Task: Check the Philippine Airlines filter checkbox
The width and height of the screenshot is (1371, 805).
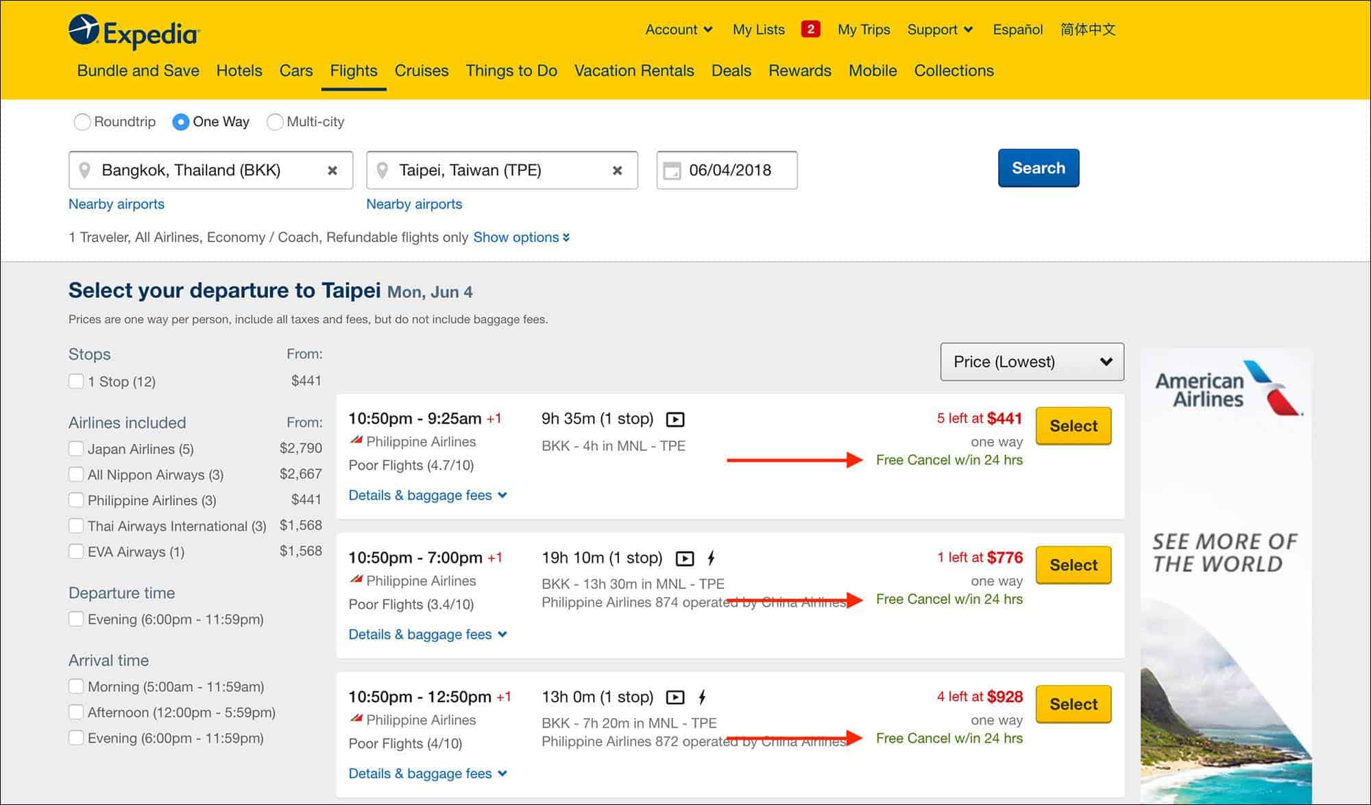Action: pyautogui.click(x=76, y=500)
